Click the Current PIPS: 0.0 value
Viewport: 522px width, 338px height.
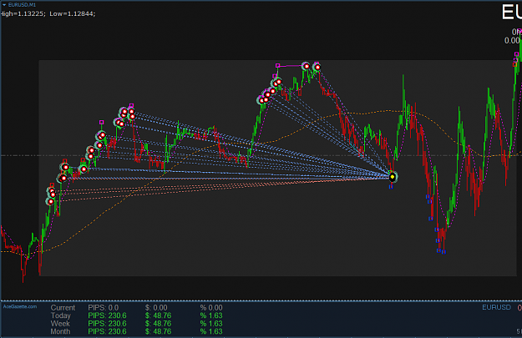[x=104, y=308]
